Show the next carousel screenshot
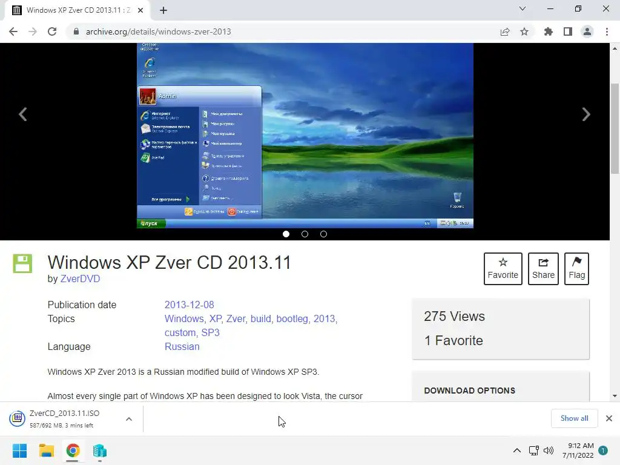Viewport: 620px width, 465px height. [586, 114]
